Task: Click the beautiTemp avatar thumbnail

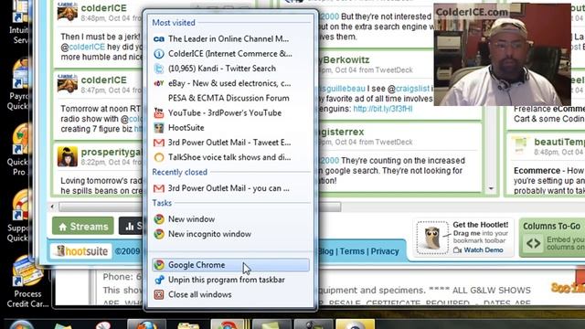Action: coord(520,145)
